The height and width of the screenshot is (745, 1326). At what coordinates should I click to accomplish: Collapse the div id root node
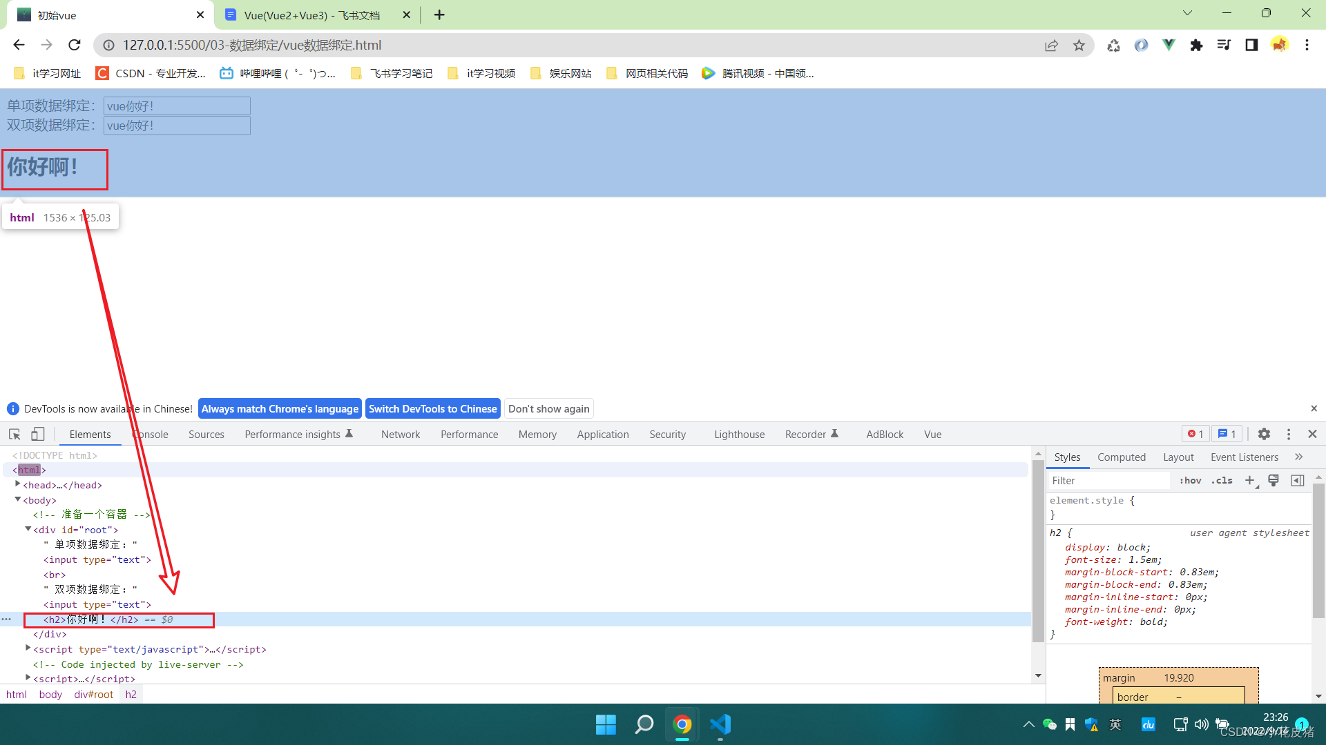click(x=28, y=529)
